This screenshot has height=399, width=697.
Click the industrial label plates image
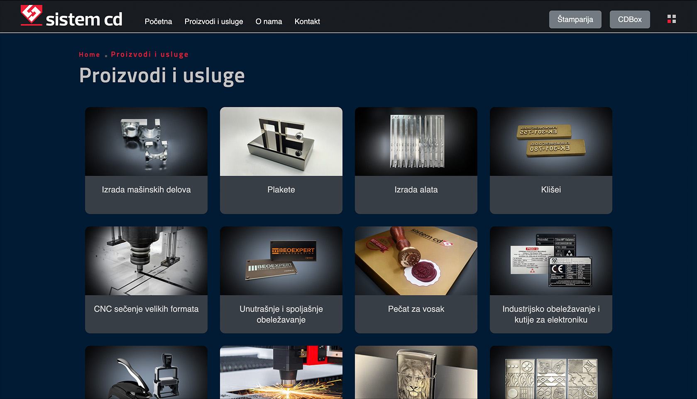tap(551, 261)
